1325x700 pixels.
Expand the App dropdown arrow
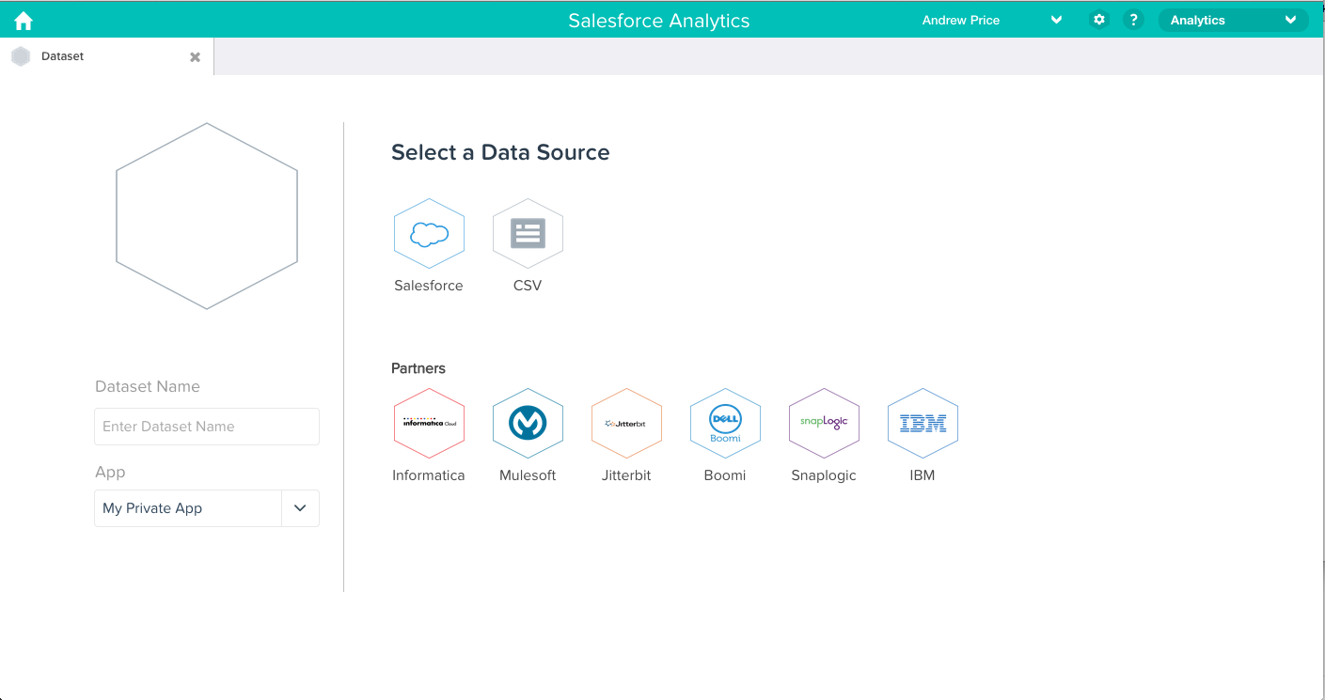(x=300, y=508)
